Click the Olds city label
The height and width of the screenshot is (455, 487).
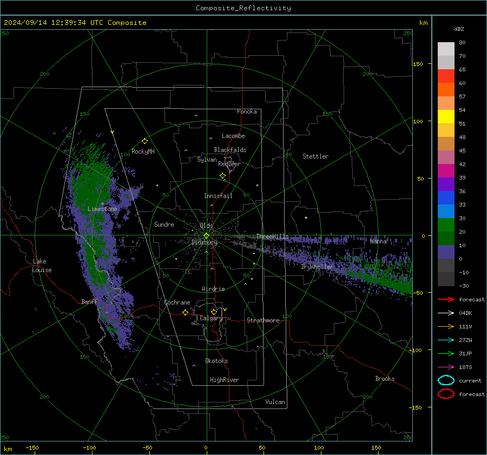pos(206,226)
